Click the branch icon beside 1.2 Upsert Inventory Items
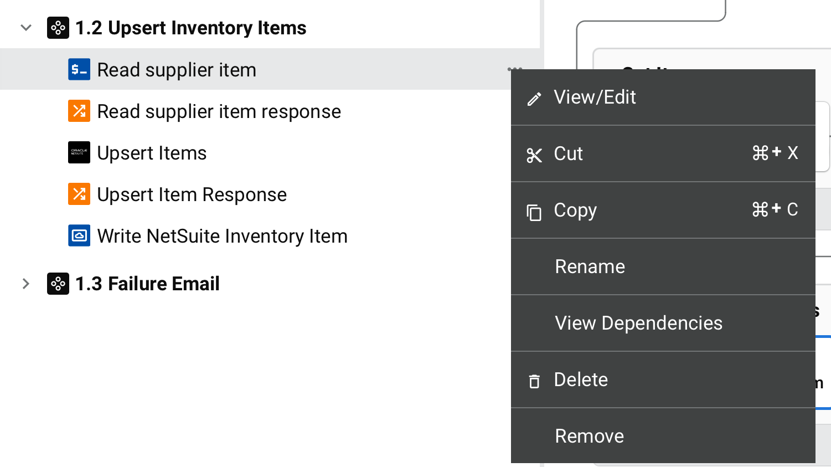831x467 pixels. coord(58,27)
